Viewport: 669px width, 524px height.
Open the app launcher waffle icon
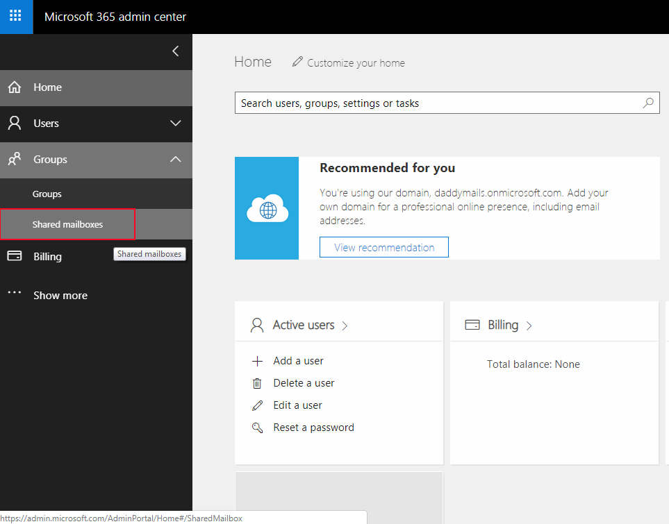pyautogui.click(x=15, y=16)
